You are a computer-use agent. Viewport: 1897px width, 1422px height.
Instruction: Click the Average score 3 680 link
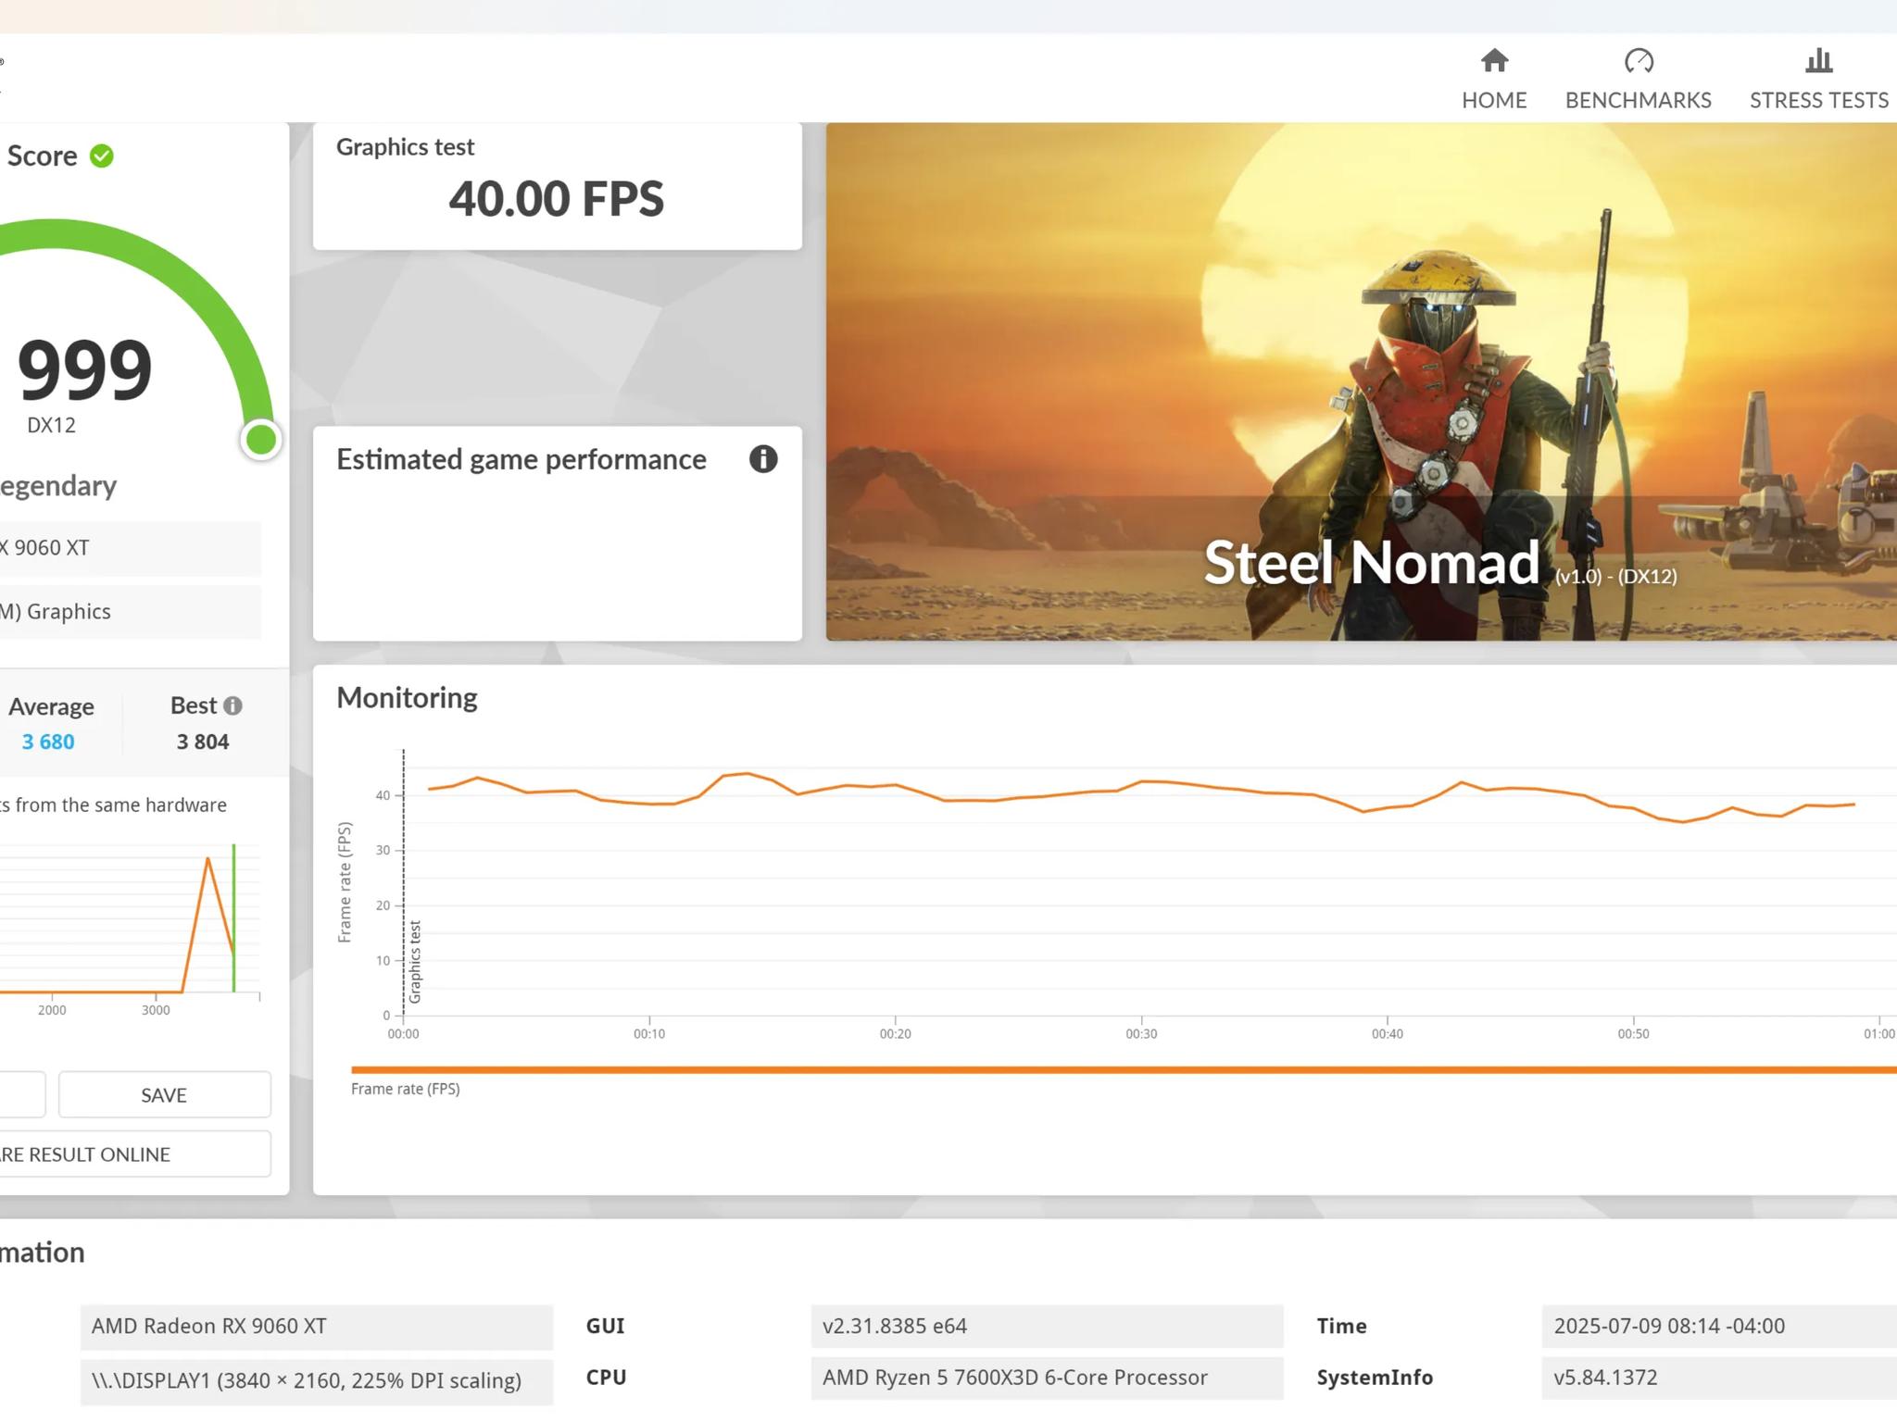(48, 742)
